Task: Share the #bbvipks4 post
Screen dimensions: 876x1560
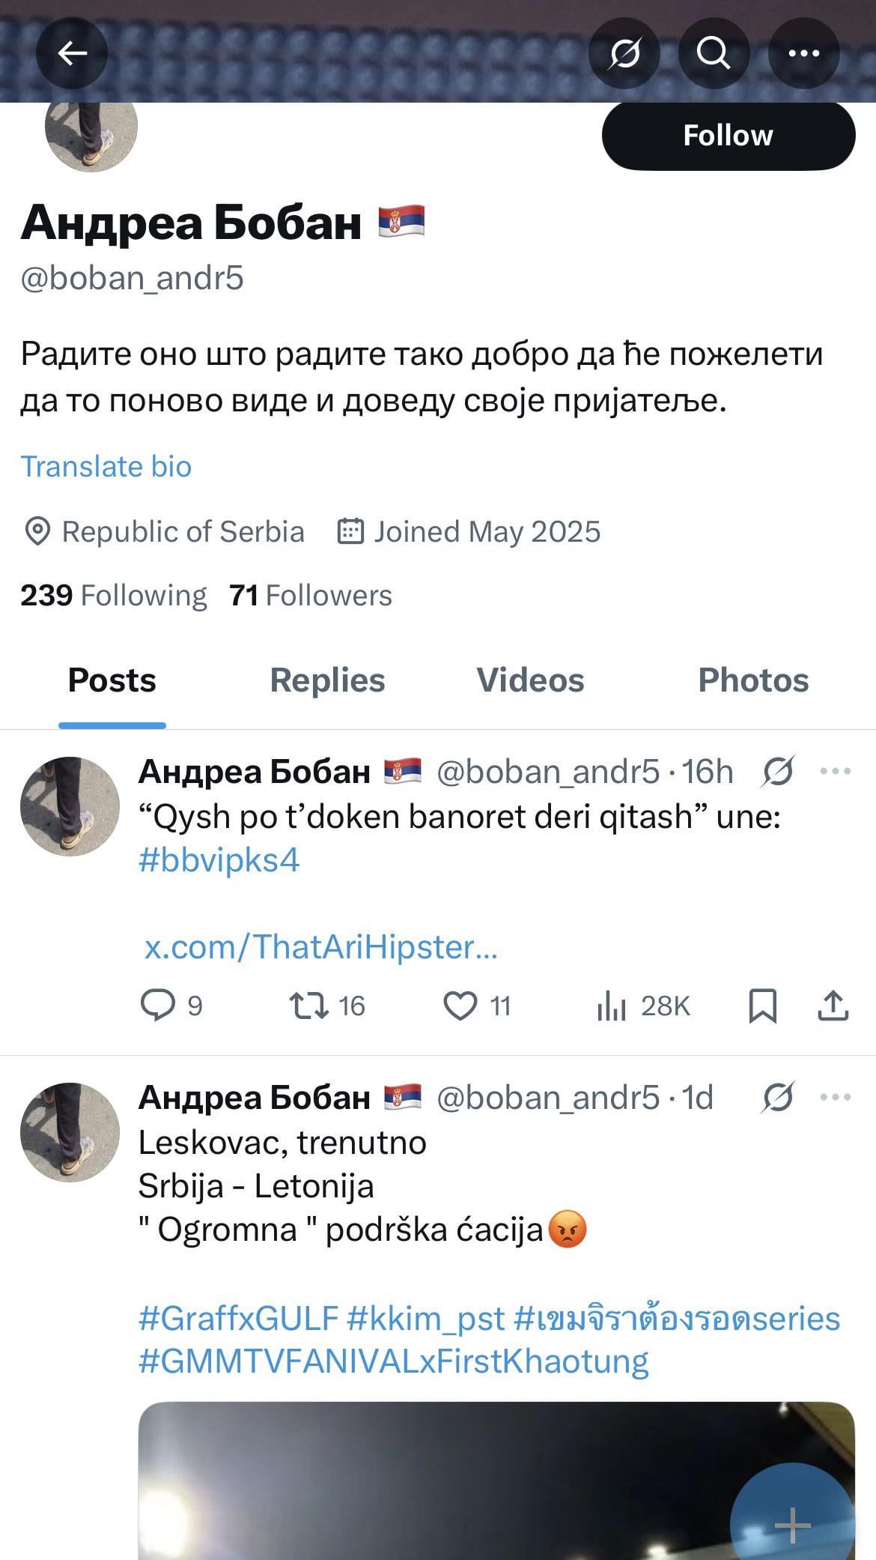Action: coord(833,1006)
